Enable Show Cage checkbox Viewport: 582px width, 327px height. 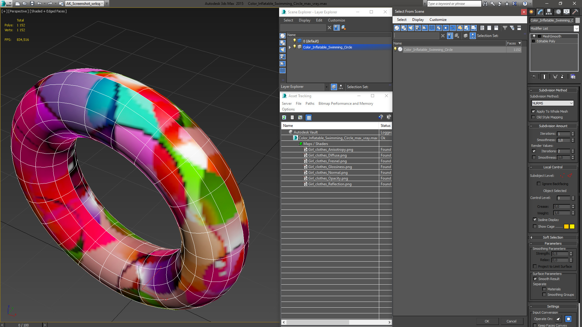point(535,226)
